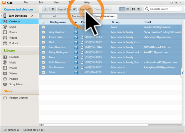
Task: Sort by Display name arrow
Action: pos(76,22)
